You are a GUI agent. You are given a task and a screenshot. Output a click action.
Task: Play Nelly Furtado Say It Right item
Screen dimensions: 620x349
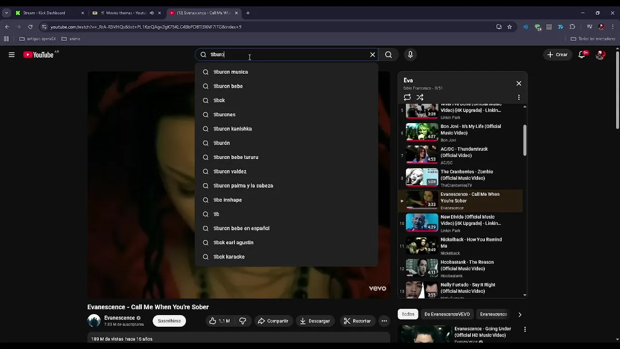(460, 290)
